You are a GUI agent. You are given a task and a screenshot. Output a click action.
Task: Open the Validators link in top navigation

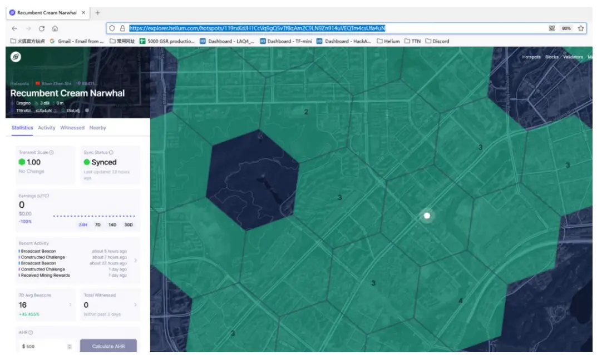[573, 57]
